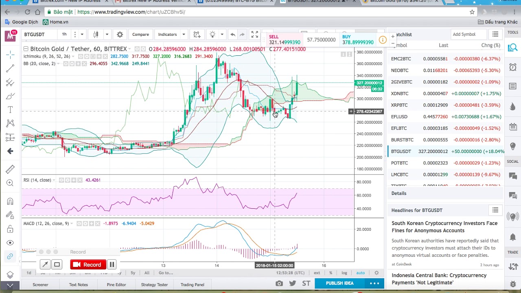The height and width of the screenshot is (293, 521).
Task: Open chart properties gear icon
Action: pyautogui.click(x=120, y=35)
